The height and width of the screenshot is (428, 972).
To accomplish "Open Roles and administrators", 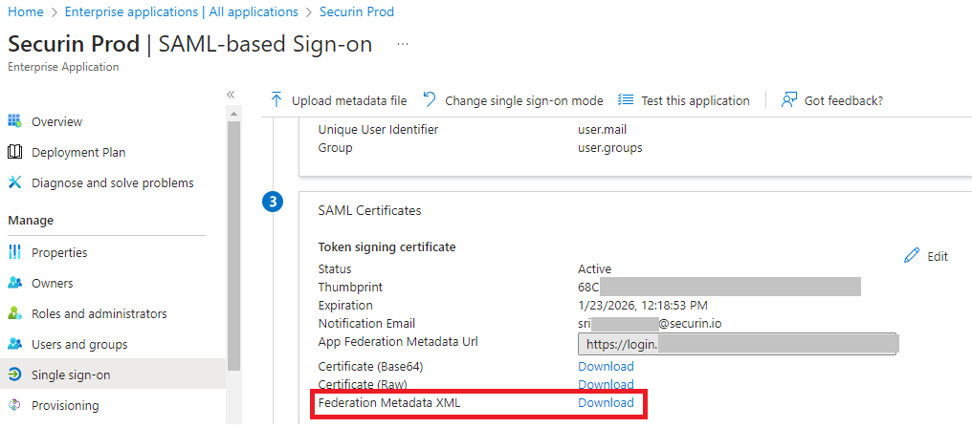I will pyautogui.click(x=99, y=313).
